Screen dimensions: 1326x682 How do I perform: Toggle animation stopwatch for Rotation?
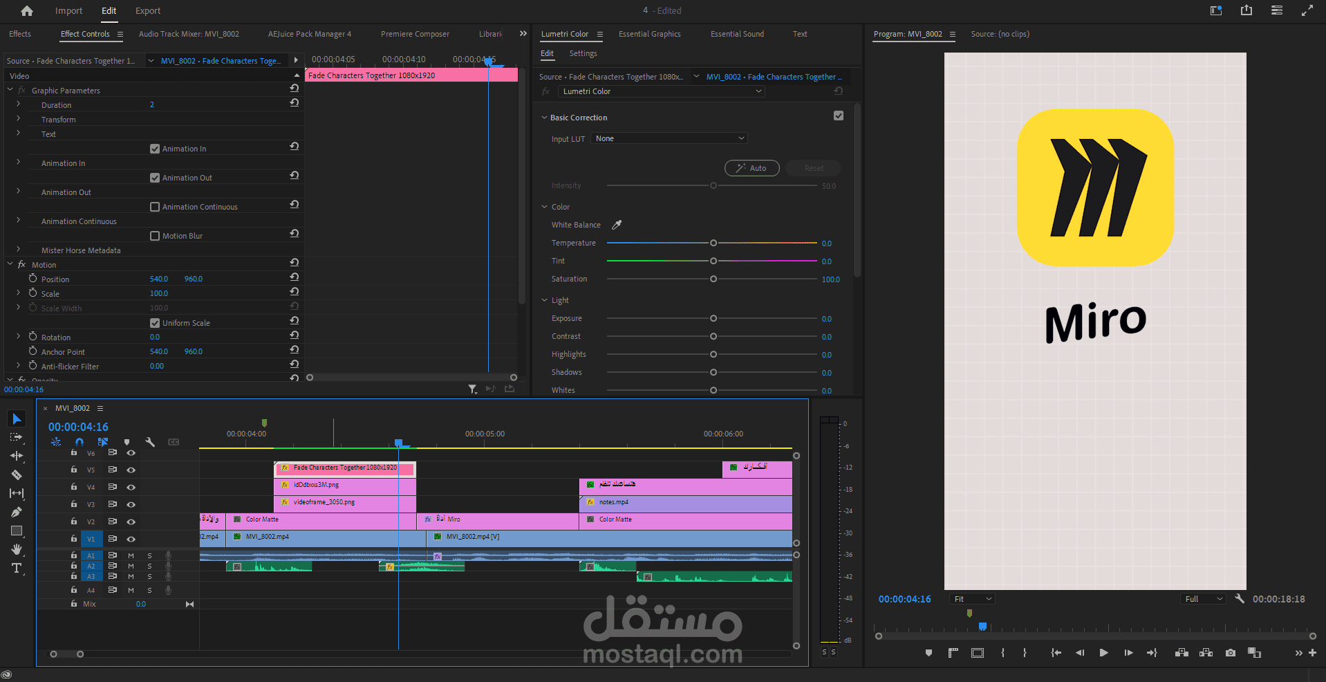click(32, 336)
